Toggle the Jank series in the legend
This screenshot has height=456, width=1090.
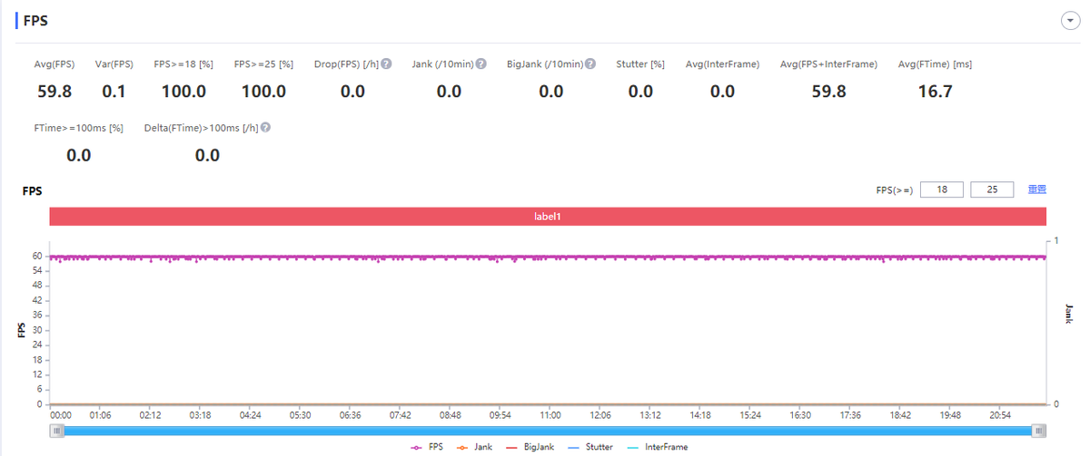coord(477,447)
